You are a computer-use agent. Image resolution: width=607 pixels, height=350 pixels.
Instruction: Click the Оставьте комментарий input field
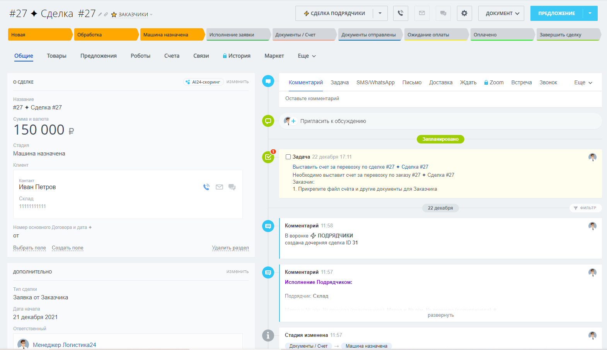point(440,99)
